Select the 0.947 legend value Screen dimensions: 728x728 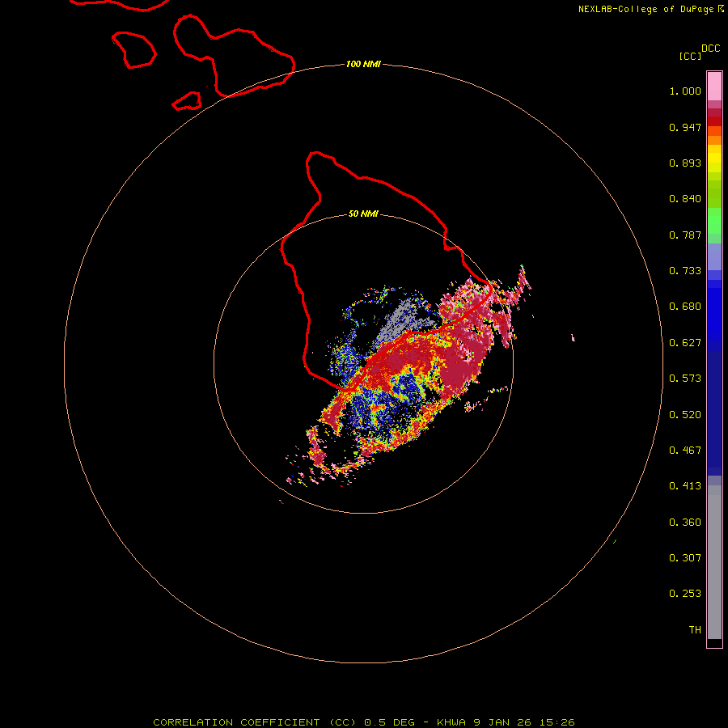[685, 127]
